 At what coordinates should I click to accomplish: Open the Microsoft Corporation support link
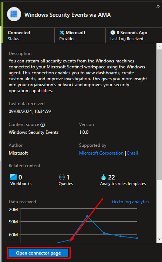101,153
